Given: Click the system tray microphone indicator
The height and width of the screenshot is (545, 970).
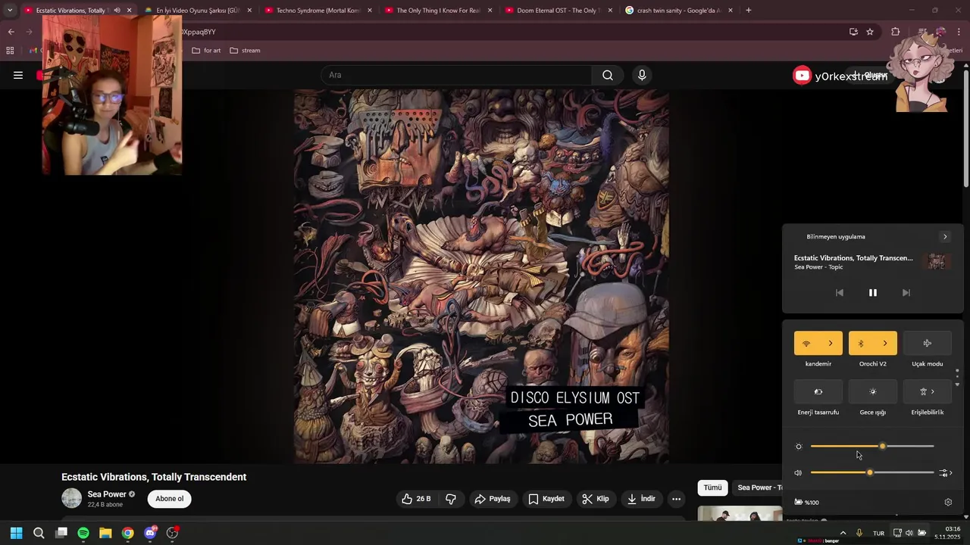Looking at the screenshot, I should [x=859, y=533].
